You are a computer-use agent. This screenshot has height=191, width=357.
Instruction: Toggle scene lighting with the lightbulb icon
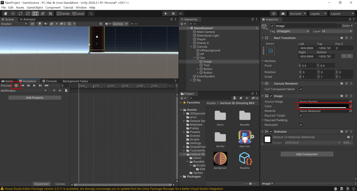(40, 24)
